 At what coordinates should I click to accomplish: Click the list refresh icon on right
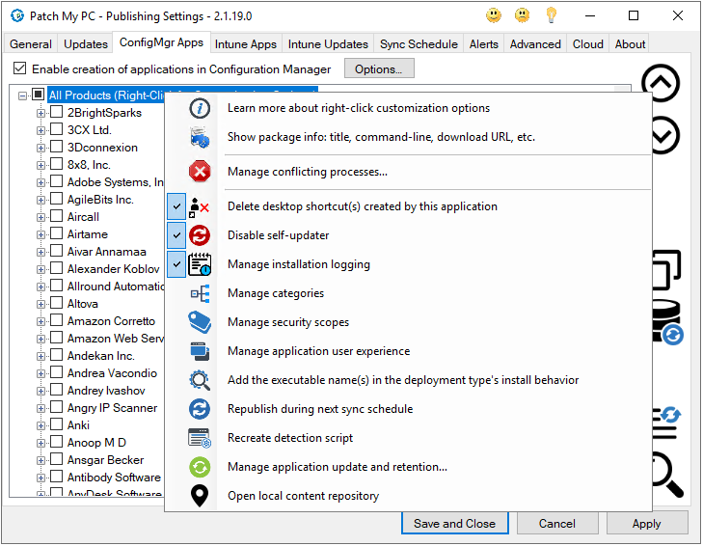click(x=666, y=423)
